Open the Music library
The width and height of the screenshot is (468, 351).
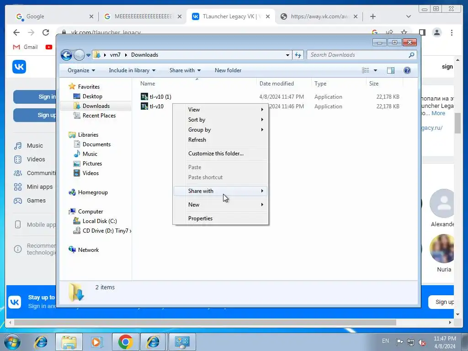(x=85, y=154)
